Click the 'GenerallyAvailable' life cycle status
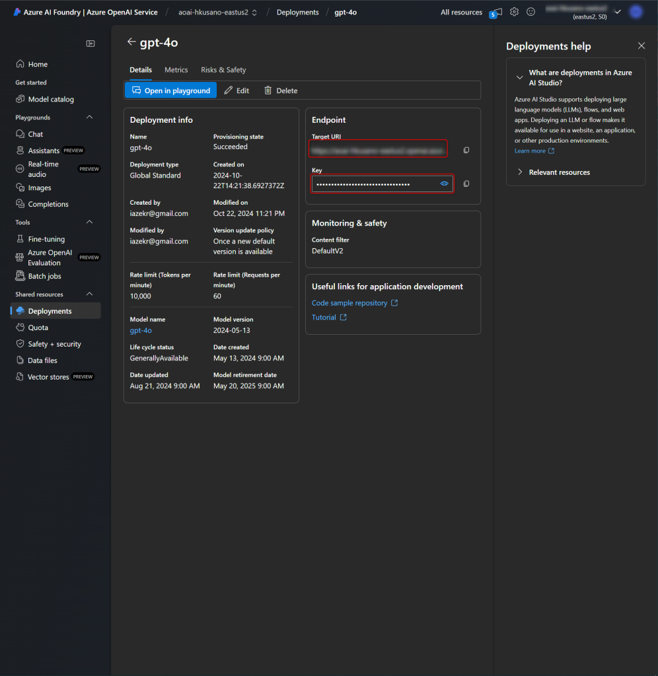The width and height of the screenshot is (658, 676). 159,358
